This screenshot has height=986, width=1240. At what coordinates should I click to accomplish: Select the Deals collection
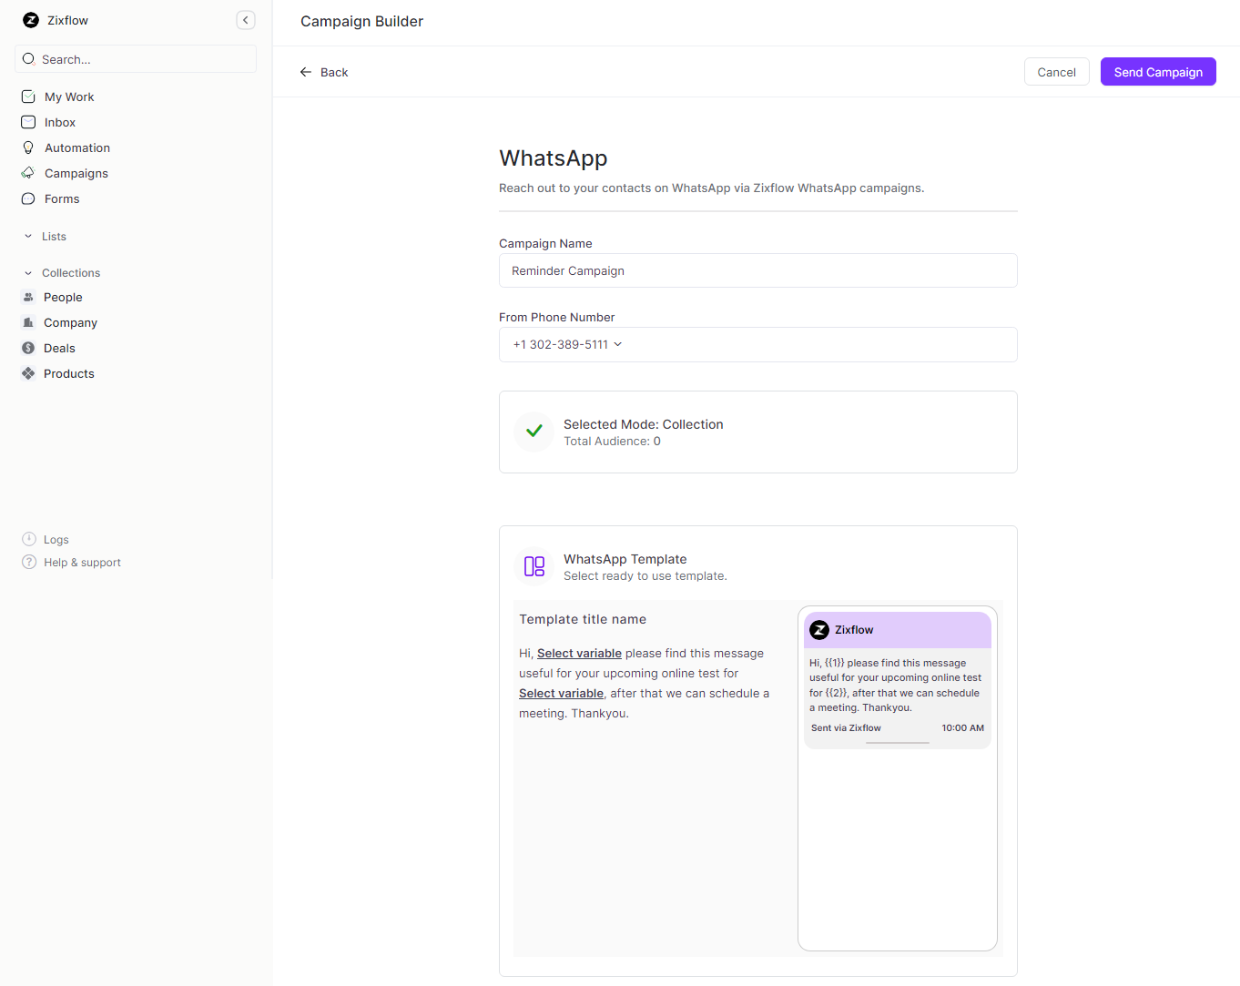pyautogui.click(x=58, y=348)
